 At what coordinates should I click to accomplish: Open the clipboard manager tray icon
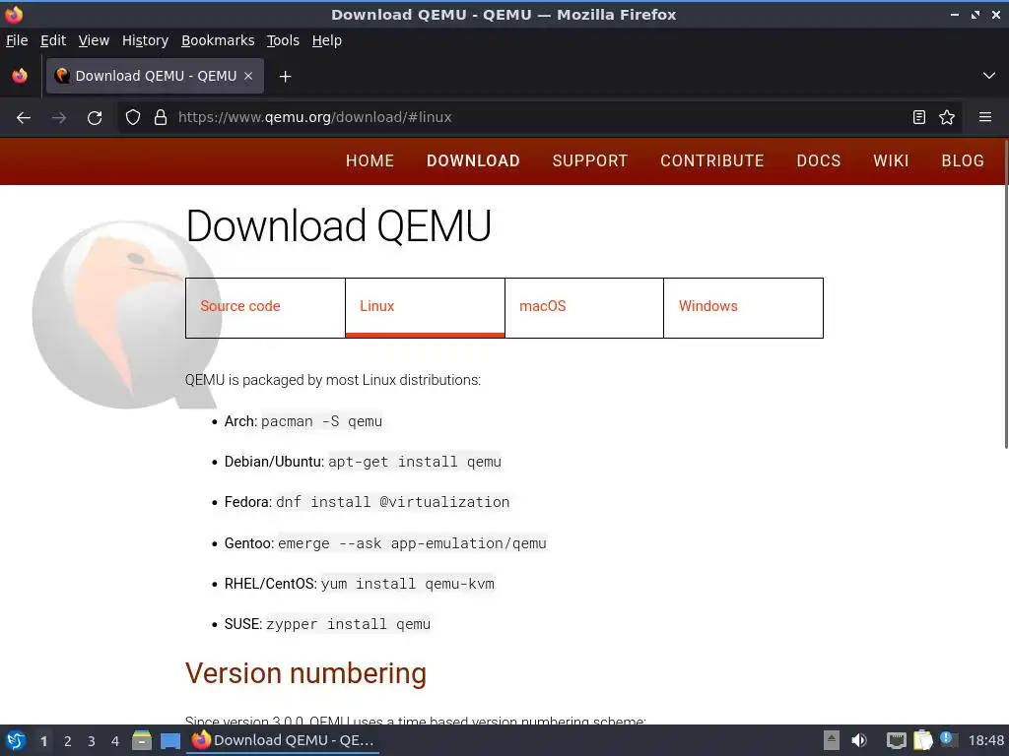click(x=922, y=740)
